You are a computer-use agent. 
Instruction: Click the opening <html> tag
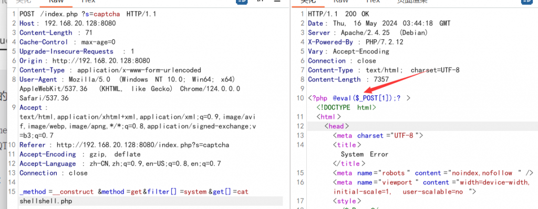coord(329,117)
